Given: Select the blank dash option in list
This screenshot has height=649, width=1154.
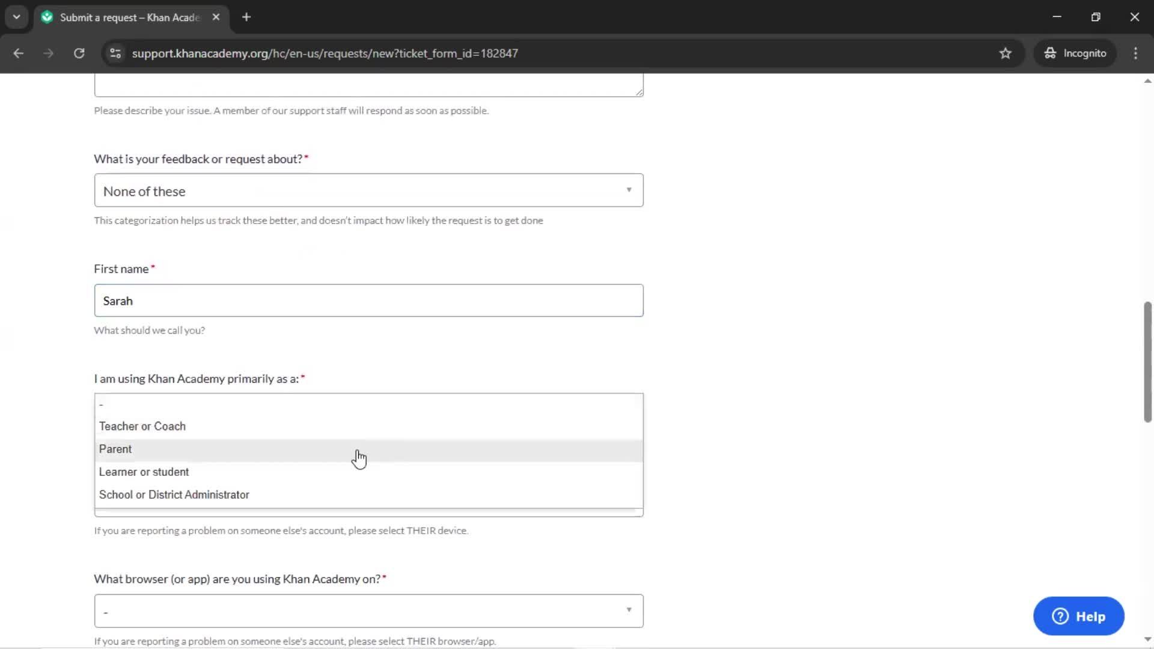Looking at the screenshot, I should [x=368, y=404].
